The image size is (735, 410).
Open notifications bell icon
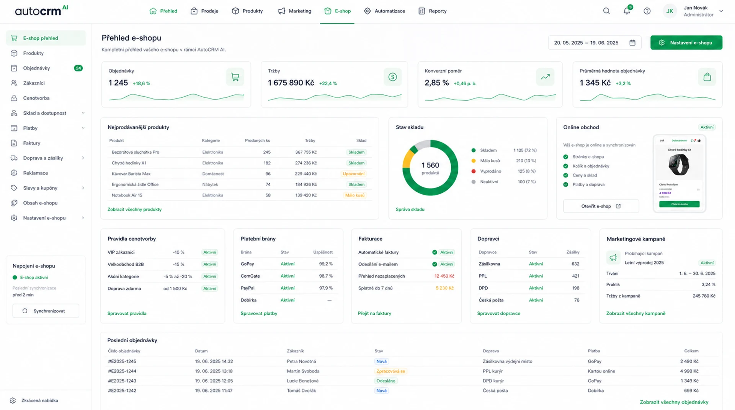627,11
